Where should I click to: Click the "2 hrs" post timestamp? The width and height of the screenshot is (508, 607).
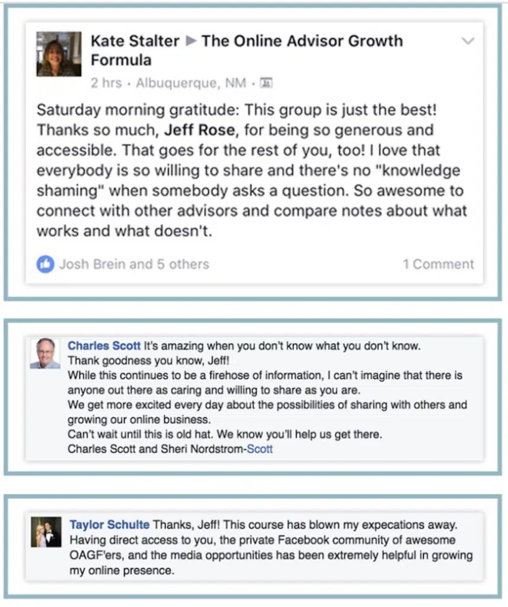[106, 83]
